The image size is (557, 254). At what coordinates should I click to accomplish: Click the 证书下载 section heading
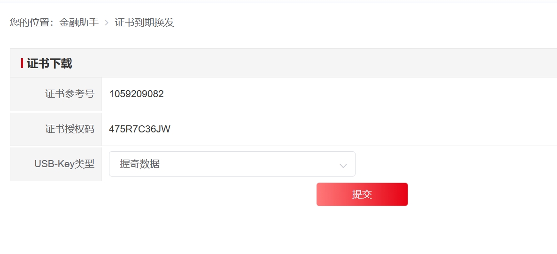[49, 63]
